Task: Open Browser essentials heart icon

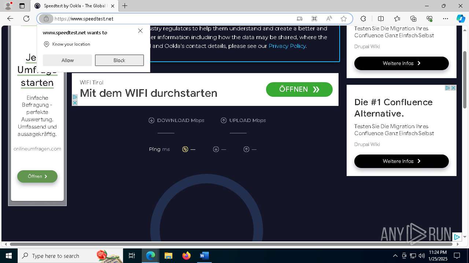Action: pos(429,19)
